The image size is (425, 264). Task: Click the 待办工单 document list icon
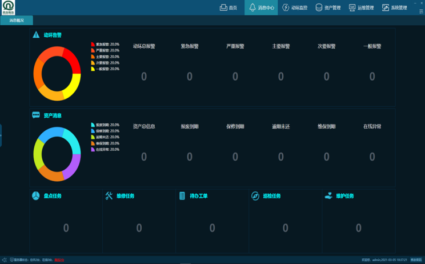pyautogui.click(x=182, y=196)
